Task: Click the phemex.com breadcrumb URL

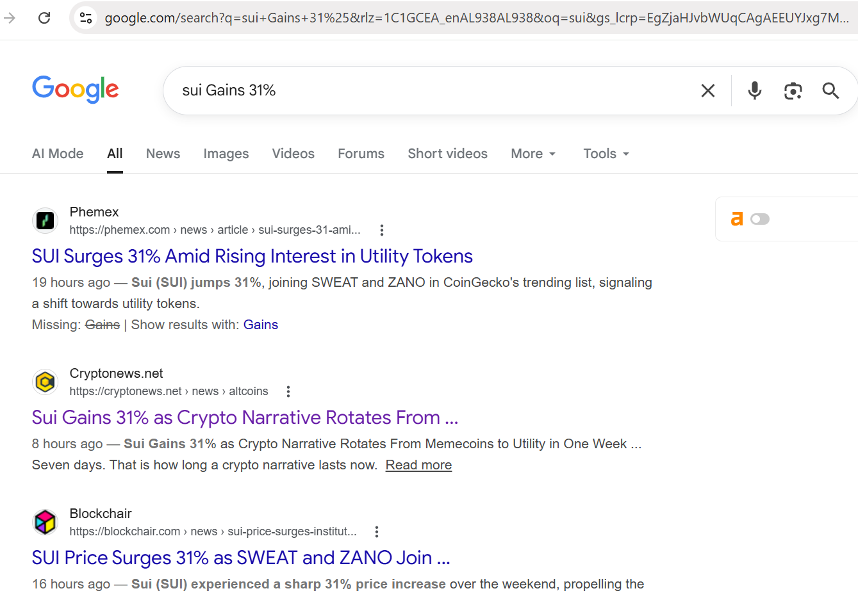Action: [215, 230]
